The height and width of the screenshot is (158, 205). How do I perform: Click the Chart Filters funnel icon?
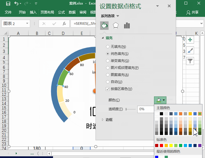190,61
